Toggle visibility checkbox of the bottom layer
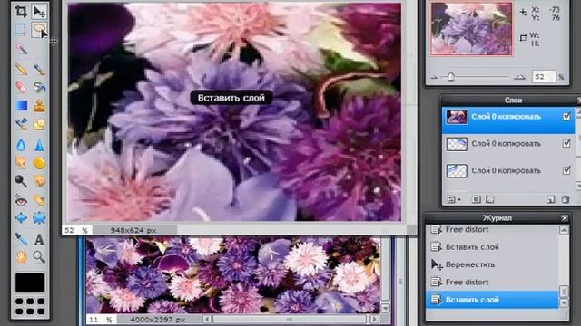The width and height of the screenshot is (581, 326). (566, 170)
